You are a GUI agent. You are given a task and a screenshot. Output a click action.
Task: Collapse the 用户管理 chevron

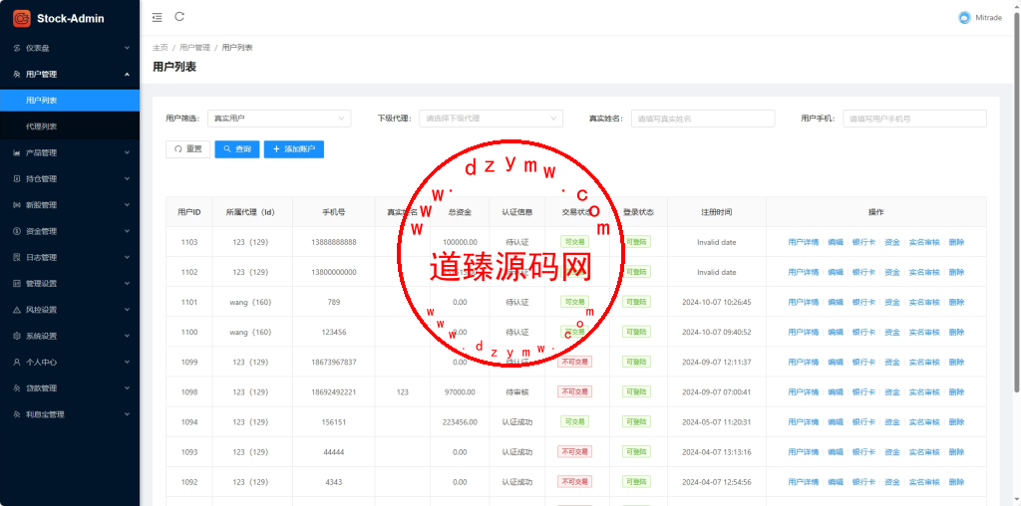click(127, 74)
